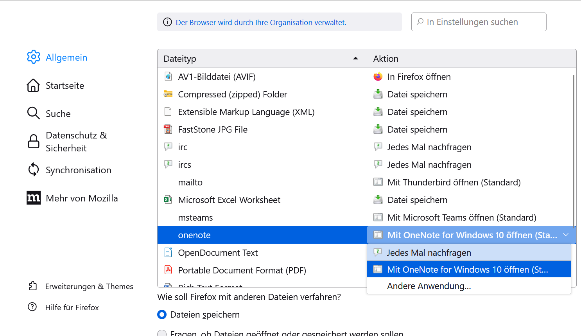
Task: Click the app icon in msteams action
Action: 378,217
